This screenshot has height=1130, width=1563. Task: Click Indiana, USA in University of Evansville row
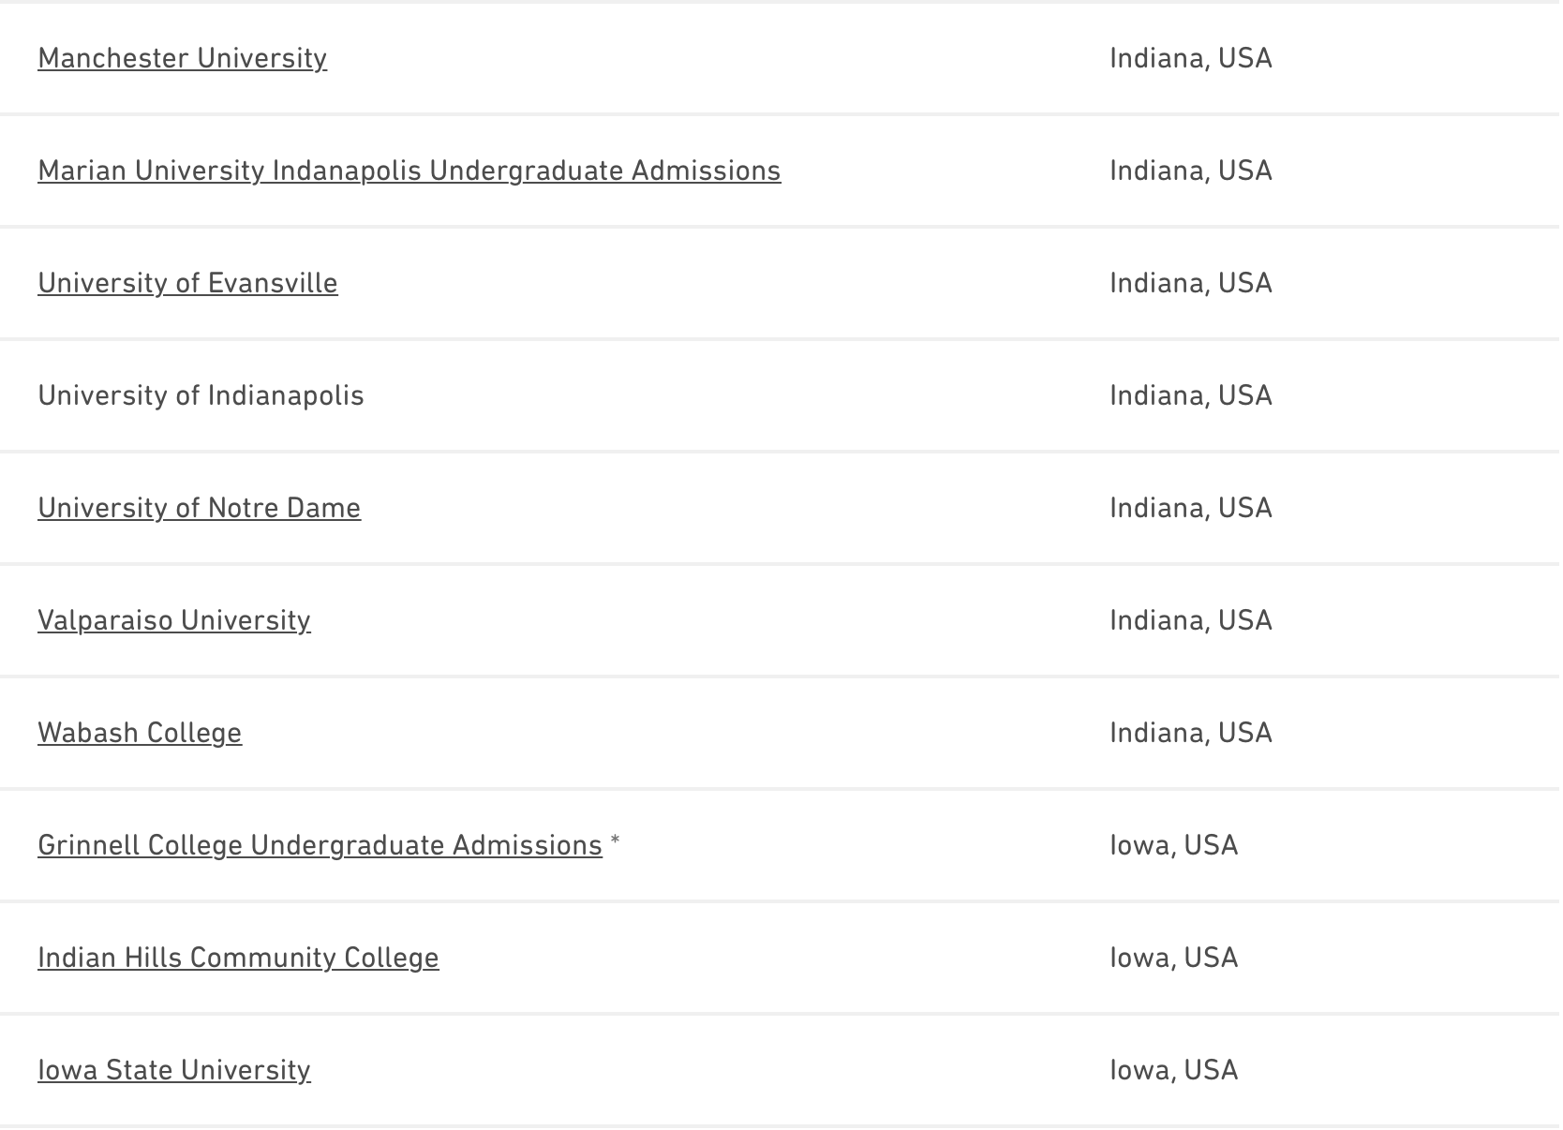point(1190,283)
